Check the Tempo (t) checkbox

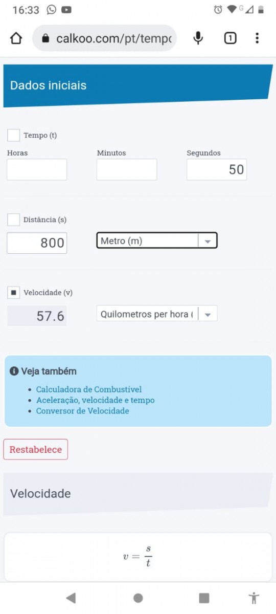(14, 136)
